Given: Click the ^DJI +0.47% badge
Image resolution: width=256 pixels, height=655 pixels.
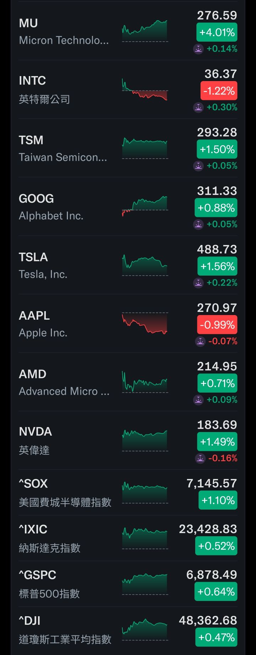Looking at the screenshot, I should pos(216,638).
